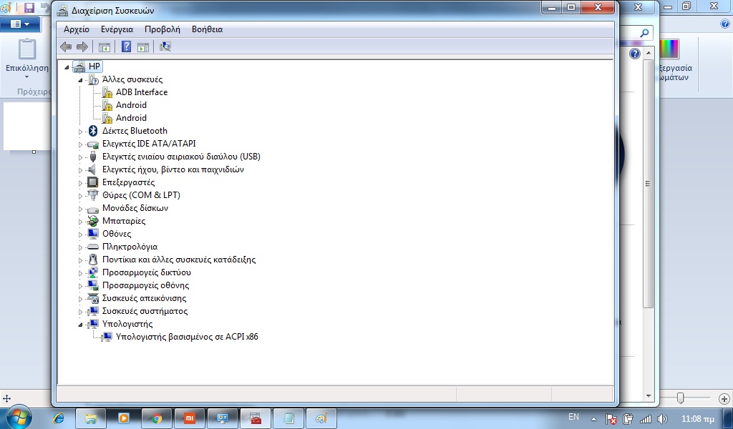This screenshot has height=429, width=733.
Task: Click the keyboard icon beside Πληκτρολόγια
Action: [93, 247]
